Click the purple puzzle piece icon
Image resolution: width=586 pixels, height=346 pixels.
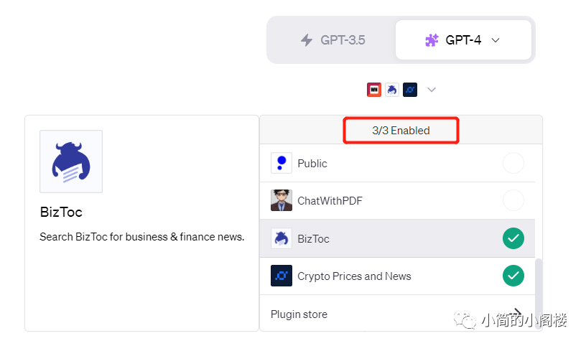432,40
